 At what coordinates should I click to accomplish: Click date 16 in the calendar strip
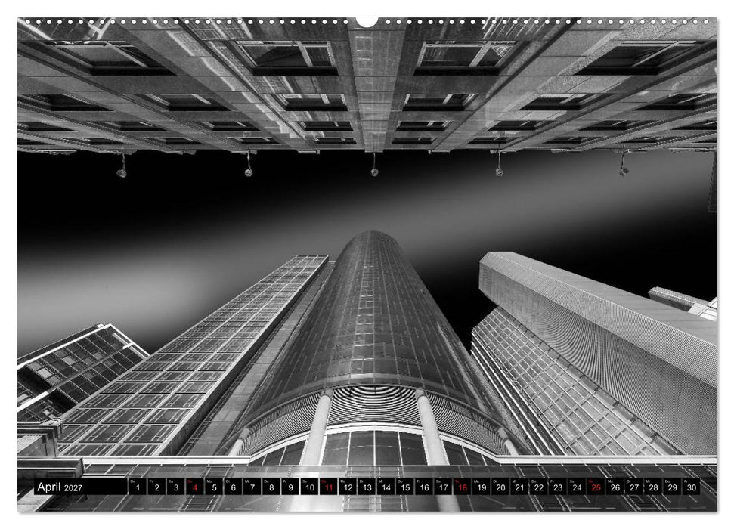click(424, 487)
